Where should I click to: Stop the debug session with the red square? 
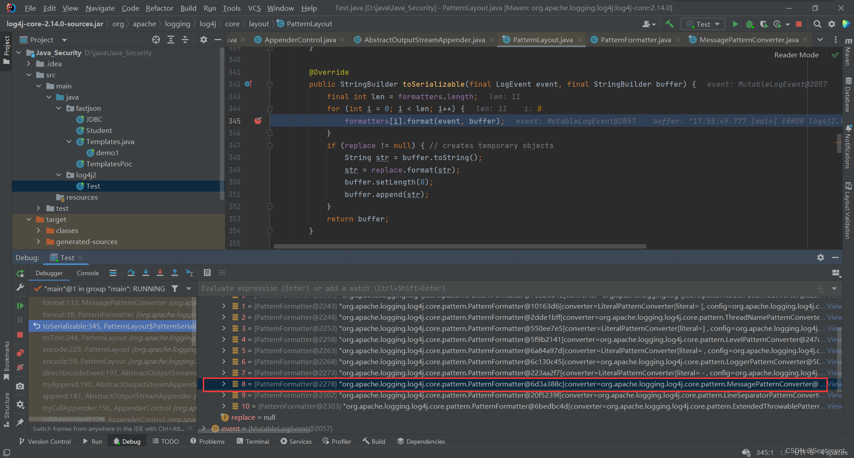(x=20, y=335)
